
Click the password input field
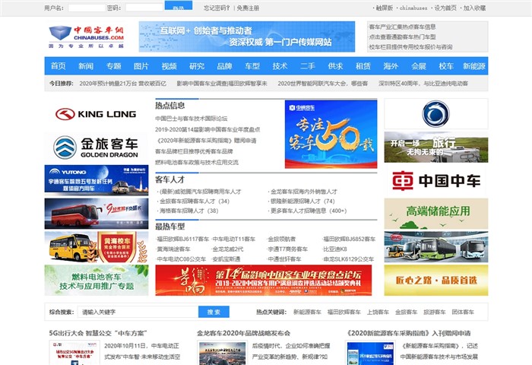[x=144, y=8]
